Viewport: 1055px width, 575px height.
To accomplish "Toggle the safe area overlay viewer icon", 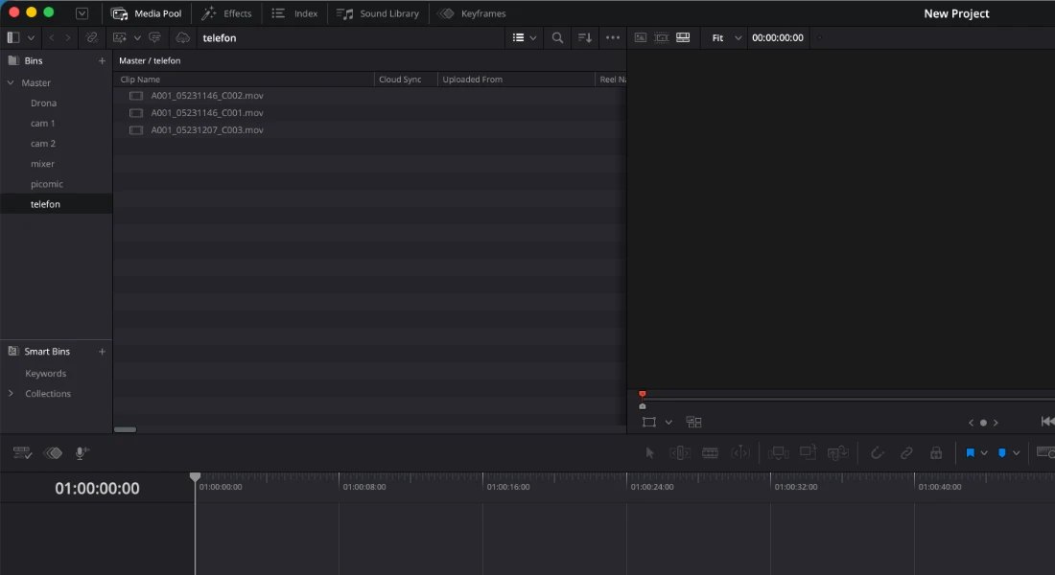I will point(662,37).
